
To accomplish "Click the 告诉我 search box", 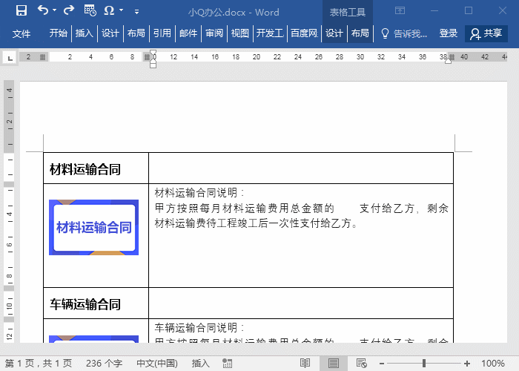I will [404, 33].
